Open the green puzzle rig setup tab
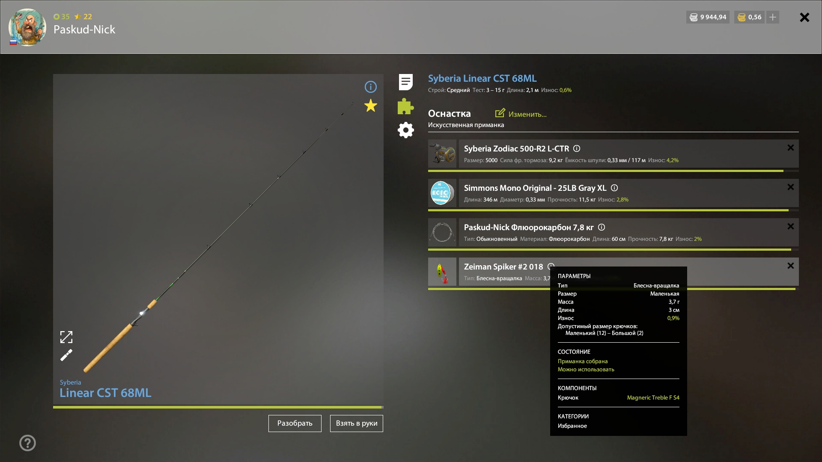The image size is (822, 462). 405,106
